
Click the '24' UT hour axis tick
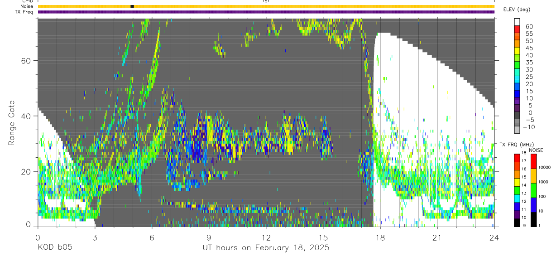494,238
